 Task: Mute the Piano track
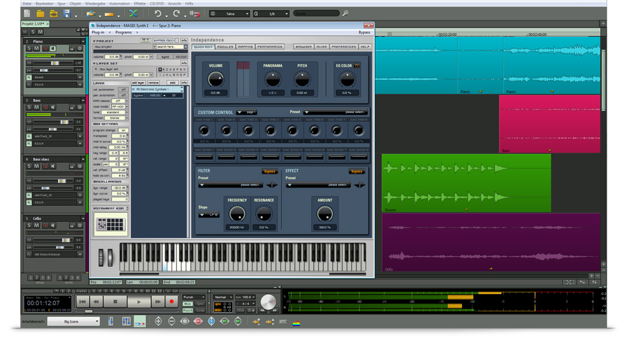pos(36,48)
